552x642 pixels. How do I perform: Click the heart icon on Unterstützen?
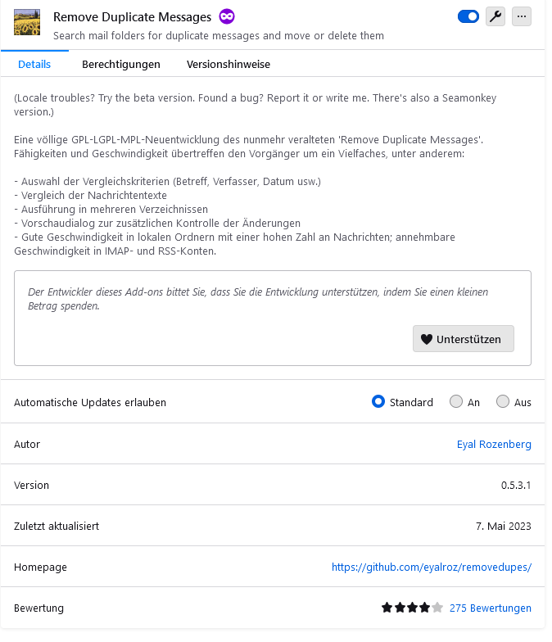point(427,339)
